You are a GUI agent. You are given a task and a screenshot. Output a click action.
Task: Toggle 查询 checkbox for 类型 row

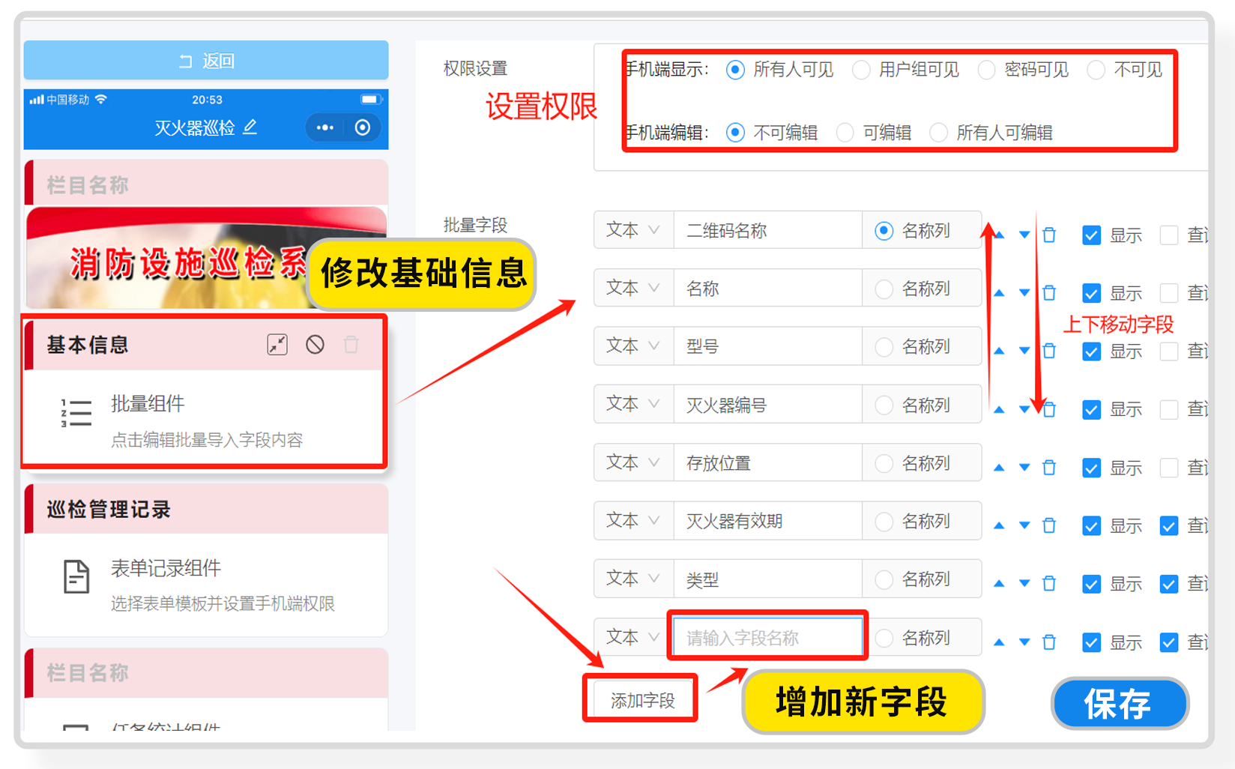click(x=1169, y=584)
